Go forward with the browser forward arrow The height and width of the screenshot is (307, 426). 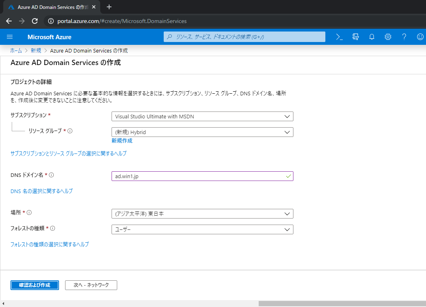tap(22, 21)
